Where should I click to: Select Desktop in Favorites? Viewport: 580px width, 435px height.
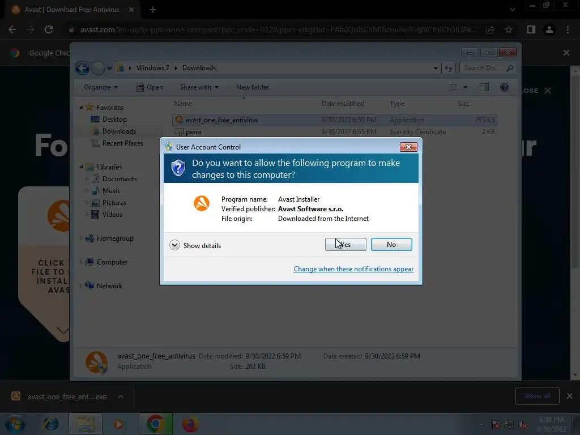[x=114, y=120]
